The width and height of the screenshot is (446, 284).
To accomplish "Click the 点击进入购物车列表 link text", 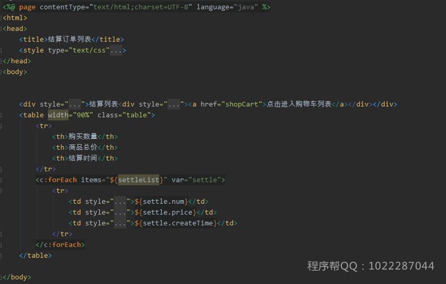I will coord(299,104).
